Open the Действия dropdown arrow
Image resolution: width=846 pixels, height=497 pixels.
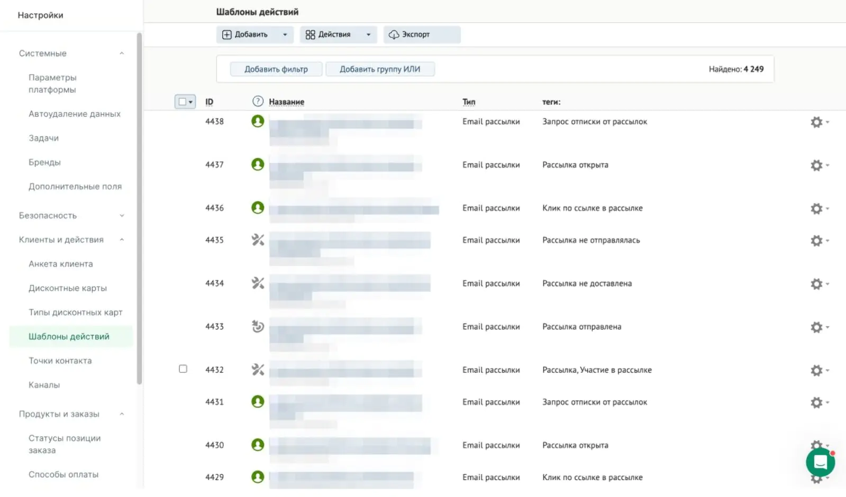(x=368, y=34)
